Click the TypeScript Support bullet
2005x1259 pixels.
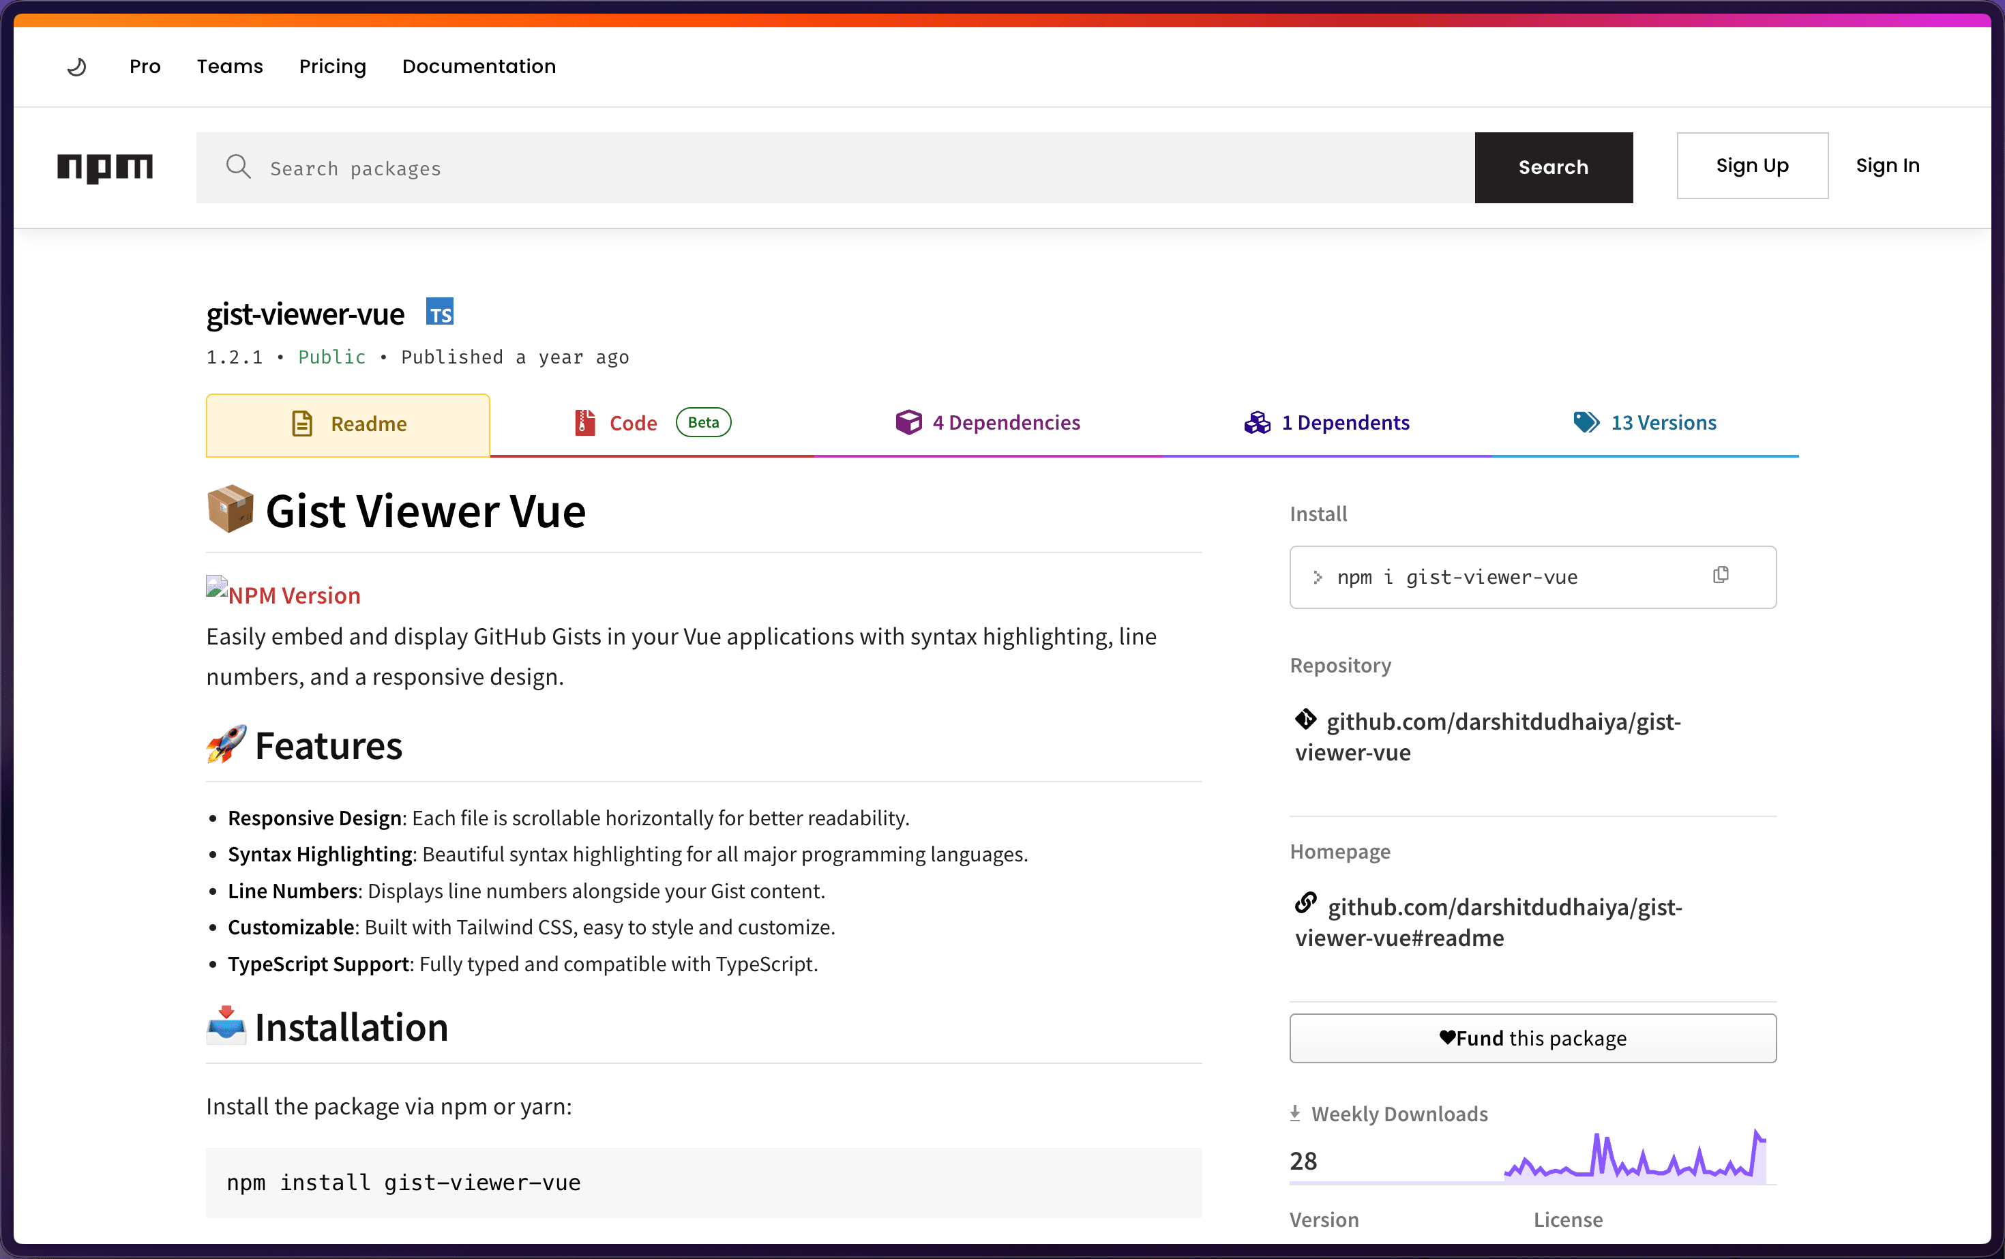point(523,964)
